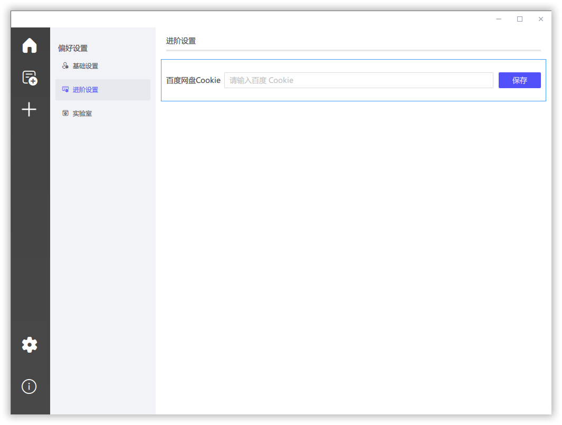Click the add-task list icon in sidebar
This screenshot has height=425, width=562.
pos(30,78)
